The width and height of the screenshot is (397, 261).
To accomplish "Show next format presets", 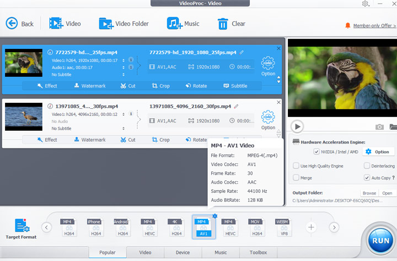I will [x=334, y=227].
